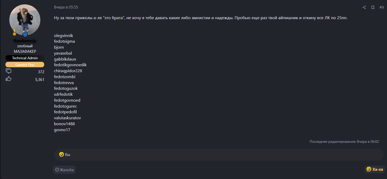Click the message count 372
This screenshot has width=387, height=179.
tap(41, 72)
